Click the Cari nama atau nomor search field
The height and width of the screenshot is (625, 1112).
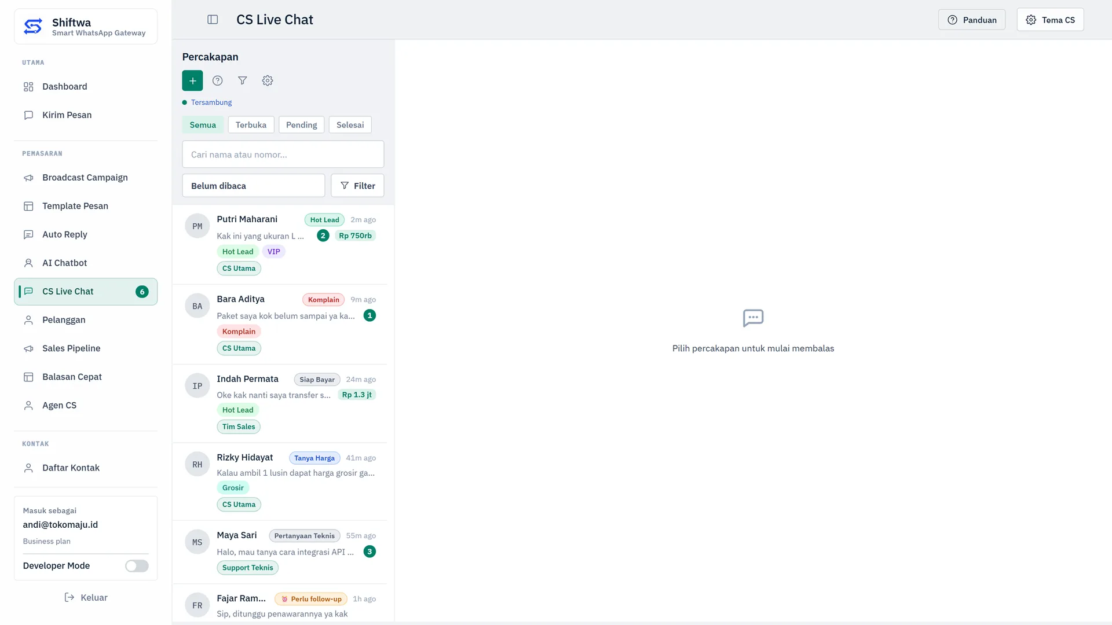[283, 155]
